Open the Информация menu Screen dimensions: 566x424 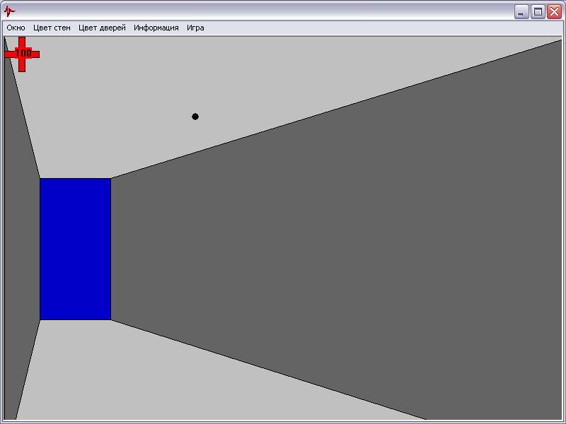(156, 28)
